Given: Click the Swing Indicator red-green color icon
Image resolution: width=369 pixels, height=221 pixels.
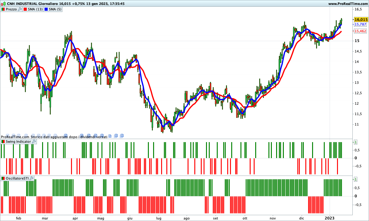Looking at the screenshot, I should pos(3,142).
